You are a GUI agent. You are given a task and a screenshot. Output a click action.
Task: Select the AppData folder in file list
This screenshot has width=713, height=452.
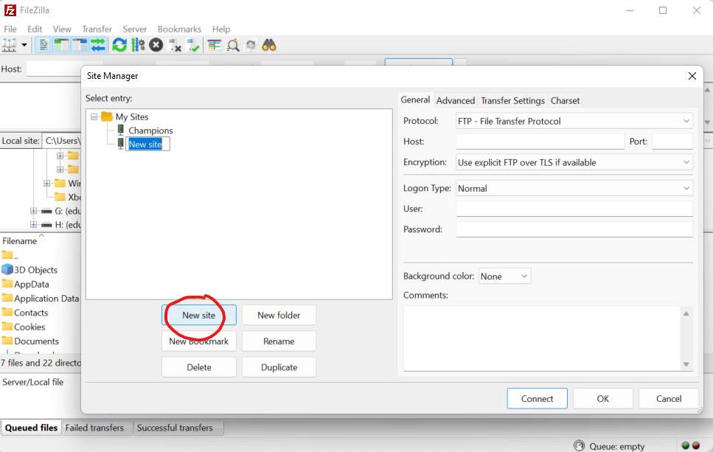26,284
